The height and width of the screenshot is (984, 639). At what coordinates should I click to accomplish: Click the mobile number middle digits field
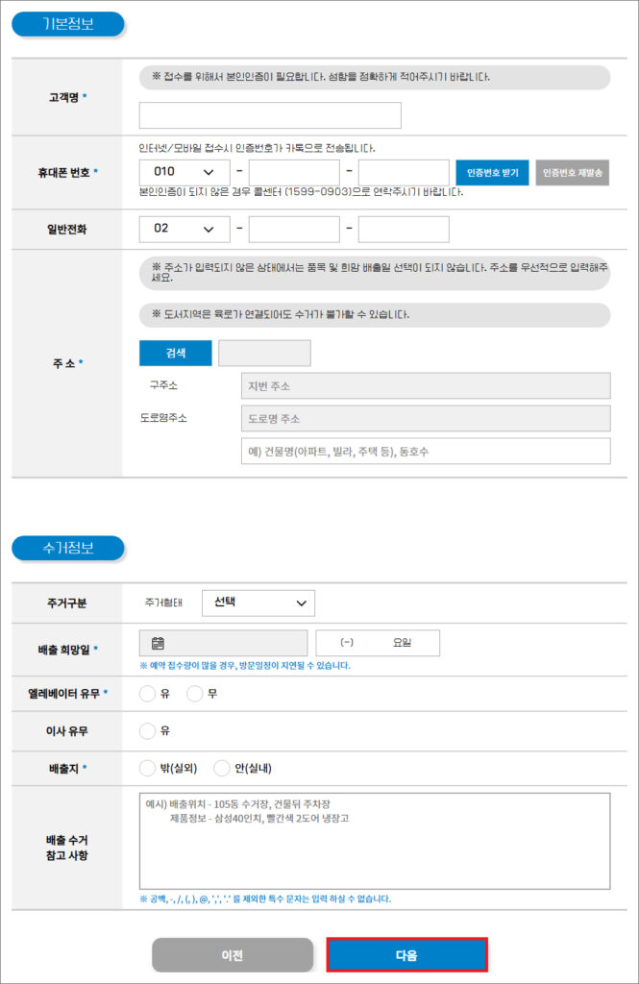294,173
